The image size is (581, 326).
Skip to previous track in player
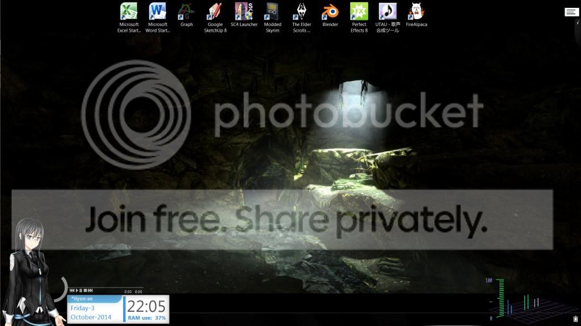pos(72,290)
